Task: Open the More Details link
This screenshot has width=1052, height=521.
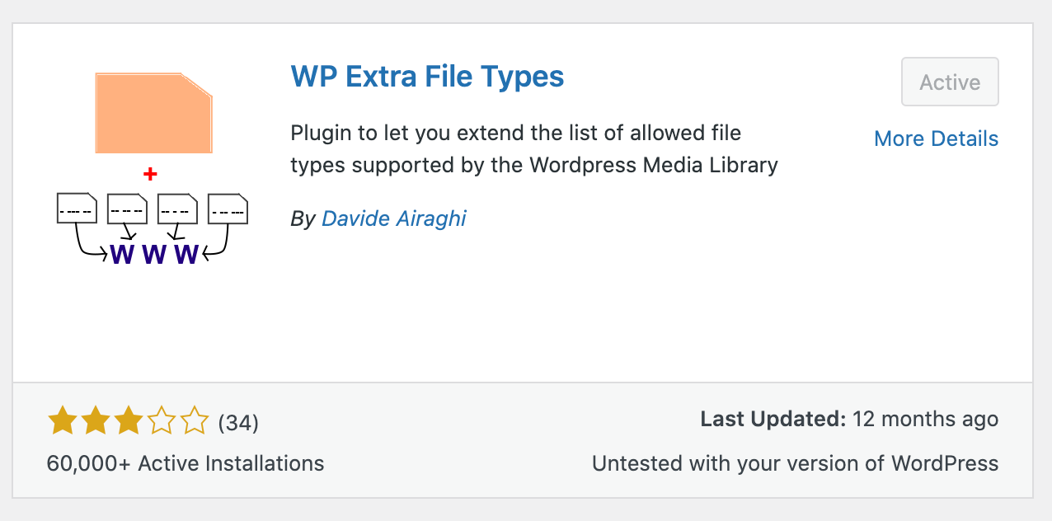Action: [x=936, y=138]
